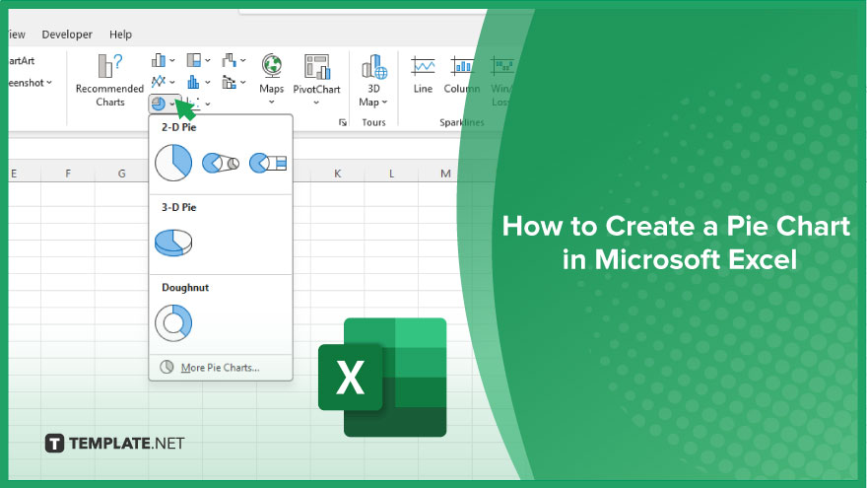
Task: Click the Maps globe icon
Action: tap(272, 65)
